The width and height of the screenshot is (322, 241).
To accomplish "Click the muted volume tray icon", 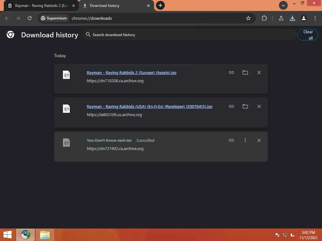I will (x=292, y=235).
